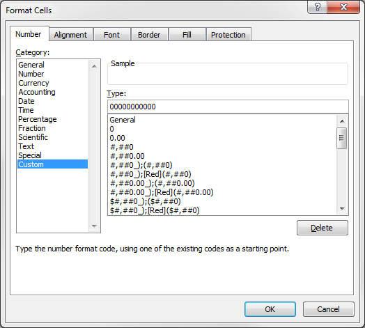Image resolution: width=365 pixels, height=328 pixels.
Task: Choose the 0.00 format code
Action: pos(117,138)
